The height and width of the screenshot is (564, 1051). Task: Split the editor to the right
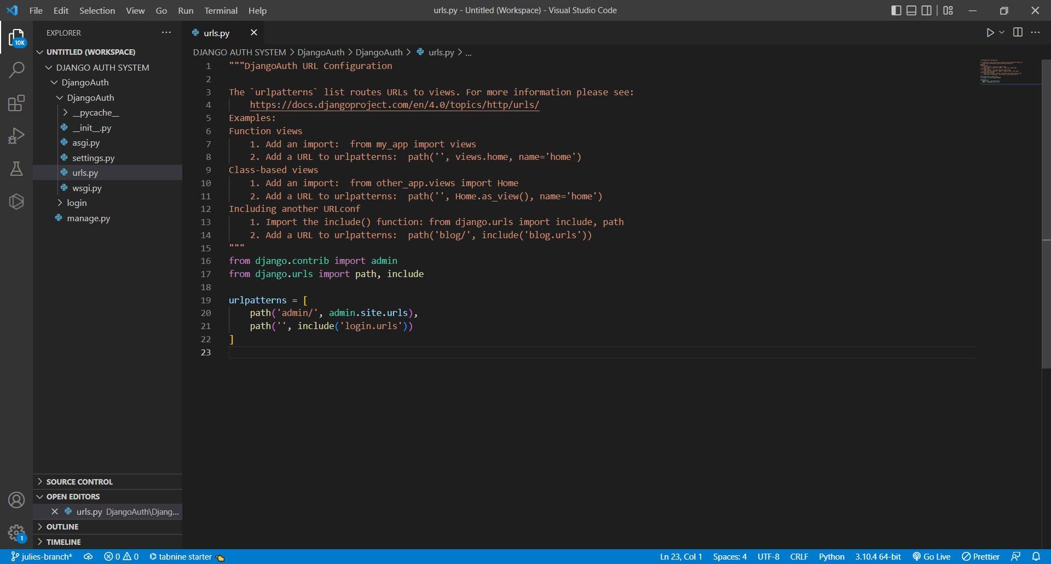[x=1018, y=33]
